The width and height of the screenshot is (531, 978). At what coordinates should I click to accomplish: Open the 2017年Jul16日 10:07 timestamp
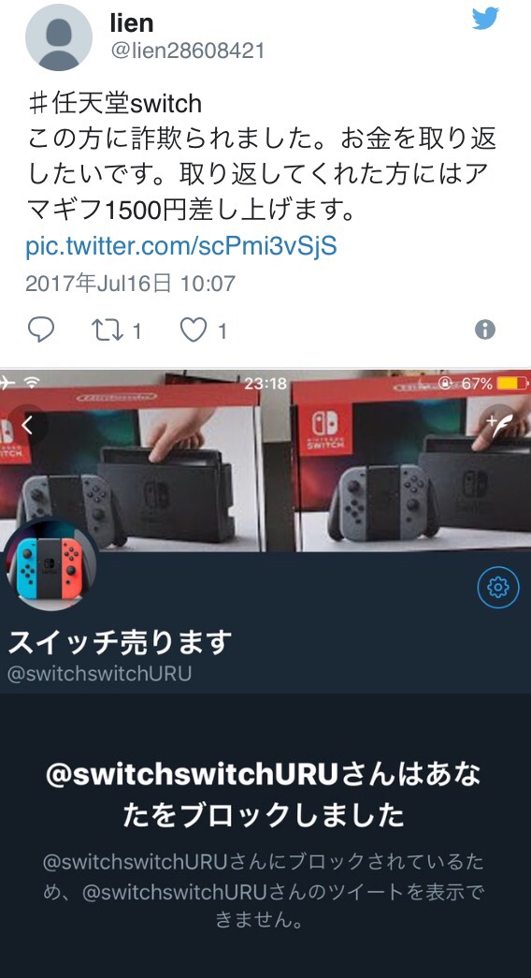coord(130,284)
